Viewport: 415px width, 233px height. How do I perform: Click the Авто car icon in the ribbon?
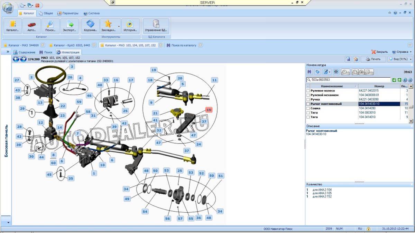point(31,26)
